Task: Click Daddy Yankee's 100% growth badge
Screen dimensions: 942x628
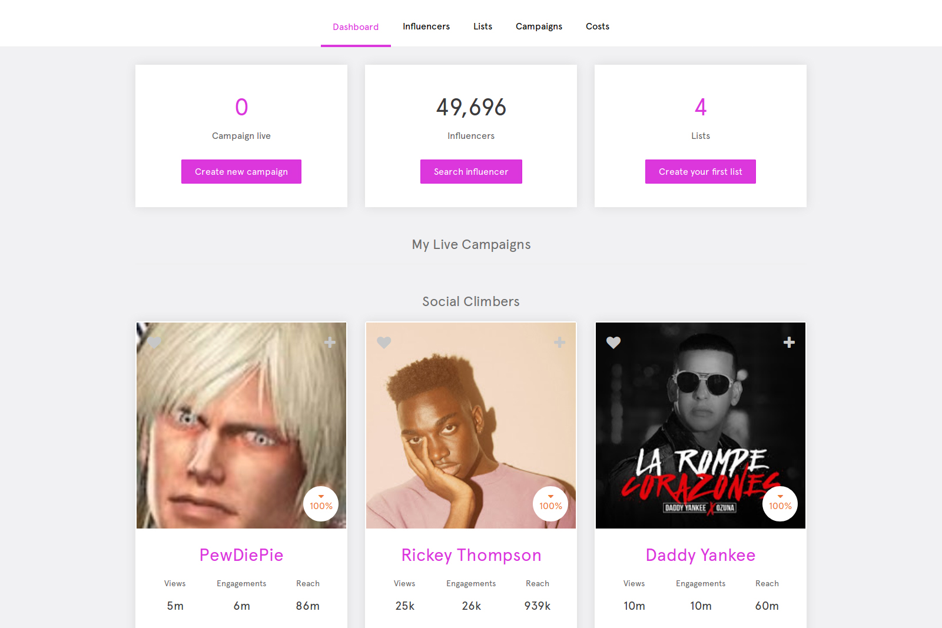Action: pyautogui.click(x=780, y=504)
